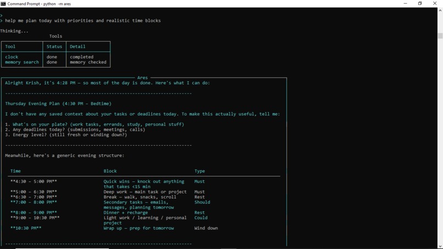The image size is (443, 249).
Task: Click the 'Rest' type for Dinner row
Action: coord(200,213)
